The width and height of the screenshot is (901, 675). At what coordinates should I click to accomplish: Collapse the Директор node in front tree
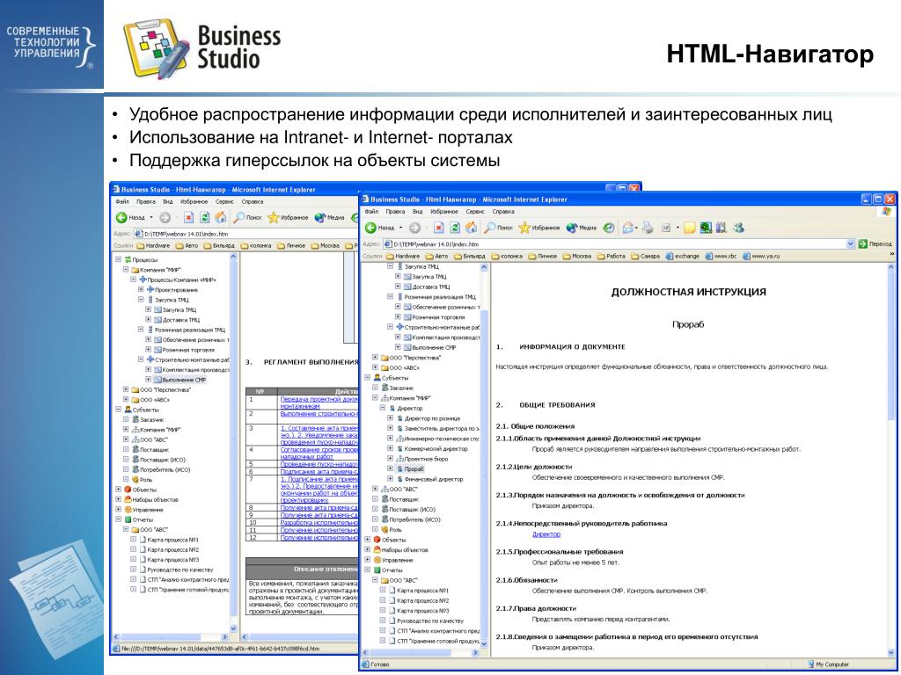coord(384,408)
